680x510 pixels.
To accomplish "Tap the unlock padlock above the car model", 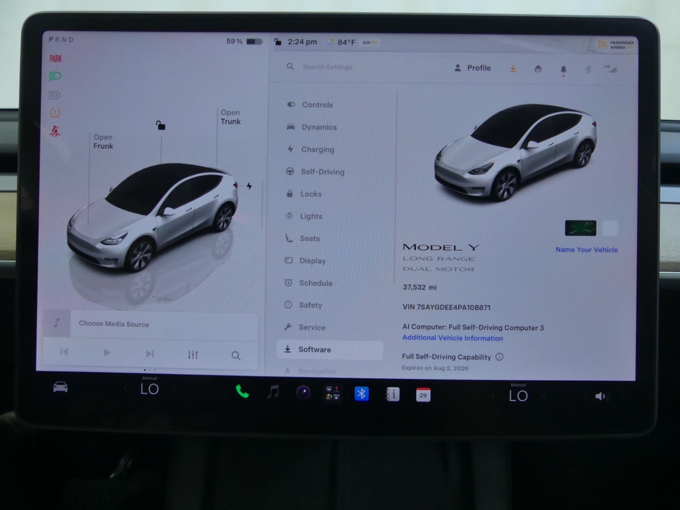I will [x=161, y=125].
